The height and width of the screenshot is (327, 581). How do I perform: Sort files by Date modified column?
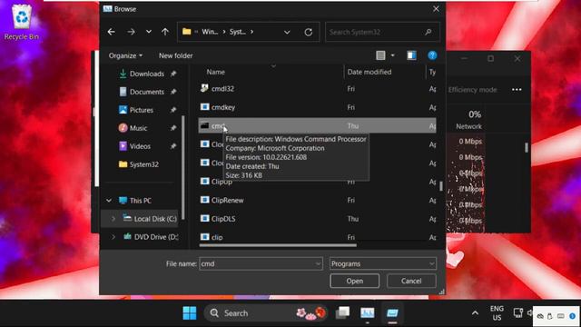369,72
